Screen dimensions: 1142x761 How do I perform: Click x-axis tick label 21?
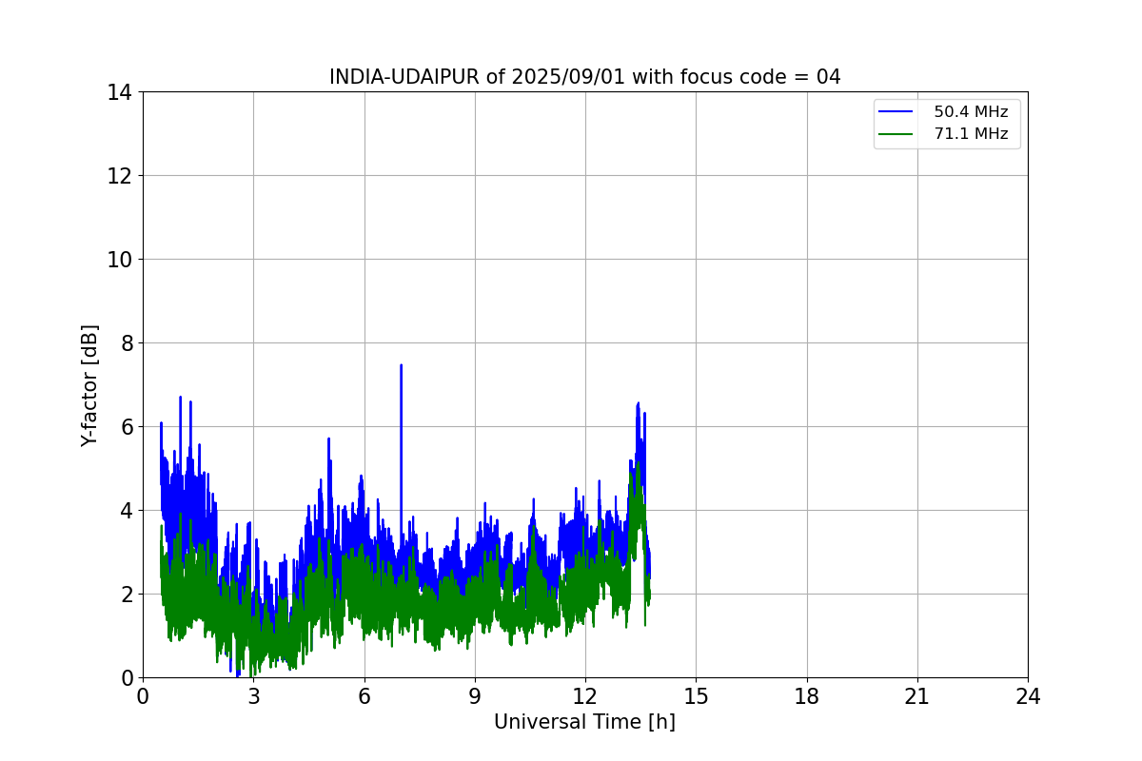tap(917, 696)
